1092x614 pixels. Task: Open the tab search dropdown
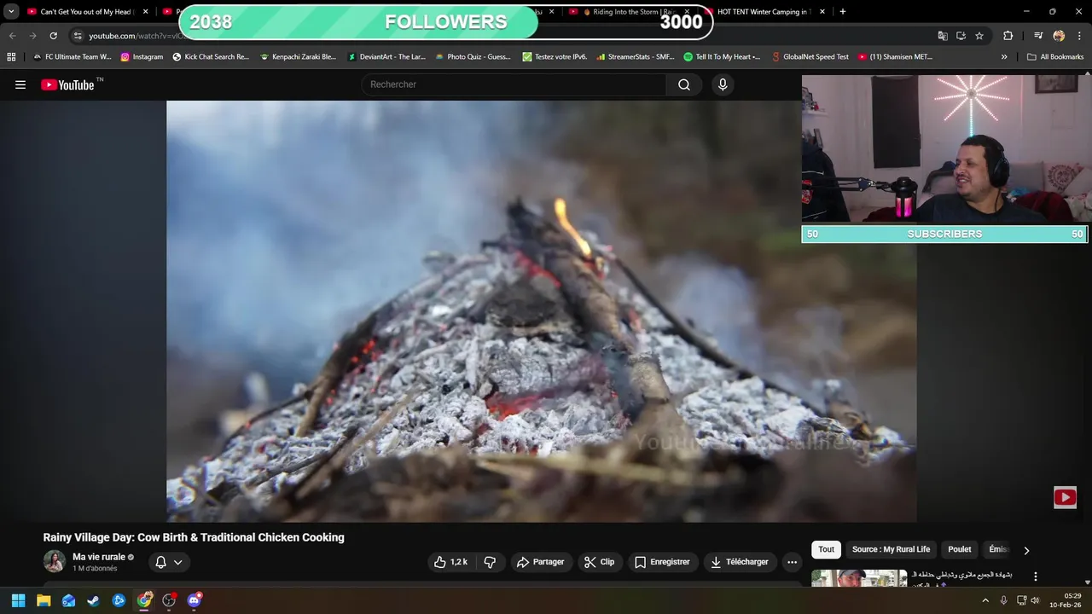(x=11, y=12)
